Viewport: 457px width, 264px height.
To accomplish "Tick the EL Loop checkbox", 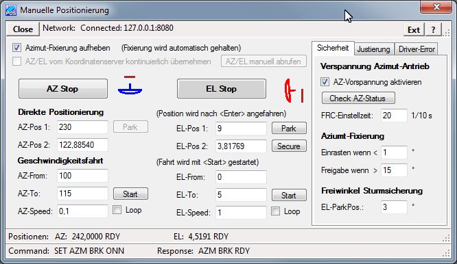I will pyautogui.click(x=275, y=211).
